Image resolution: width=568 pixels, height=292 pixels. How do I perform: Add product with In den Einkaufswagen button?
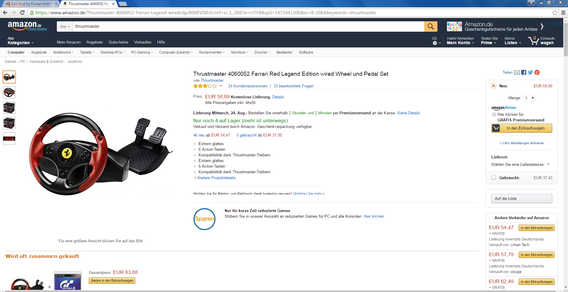pos(522,128)
